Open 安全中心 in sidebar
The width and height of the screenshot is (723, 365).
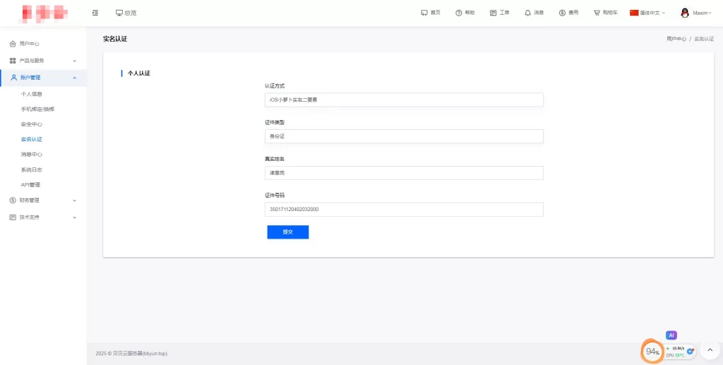pyautogui.click(x=32, y=124)
